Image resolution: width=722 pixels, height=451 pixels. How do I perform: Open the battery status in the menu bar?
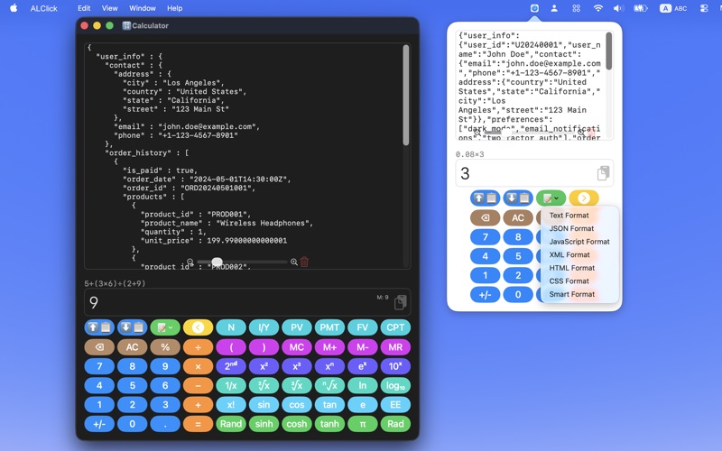[x=641, y=8]
